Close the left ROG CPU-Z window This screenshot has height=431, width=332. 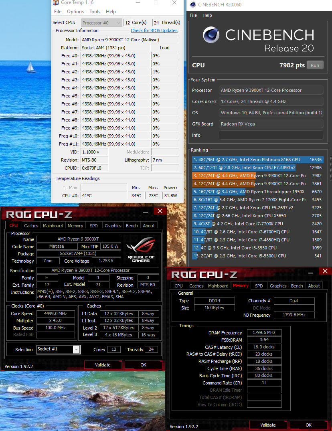click(x=160, y=211)
